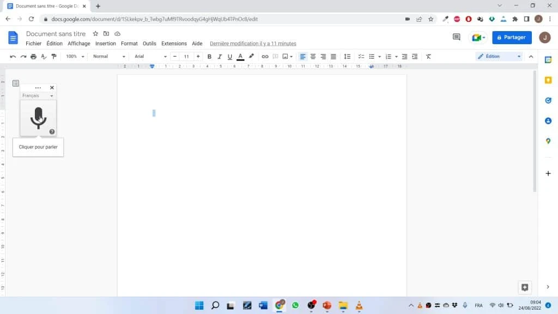Image resolution: width=558 pixels, height=314 pixels.
Task: Insert a bulleted list
Action: point(372,57)
